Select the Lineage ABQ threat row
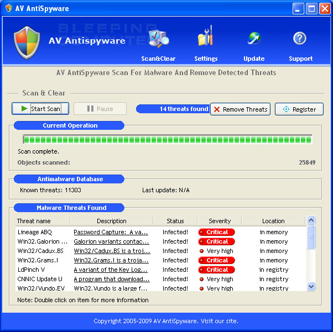 (x=161, y=232)
